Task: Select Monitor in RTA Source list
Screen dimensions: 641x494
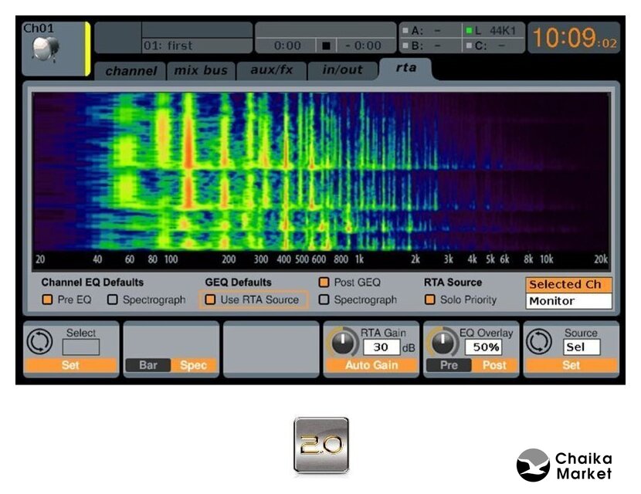Action: 568,301
